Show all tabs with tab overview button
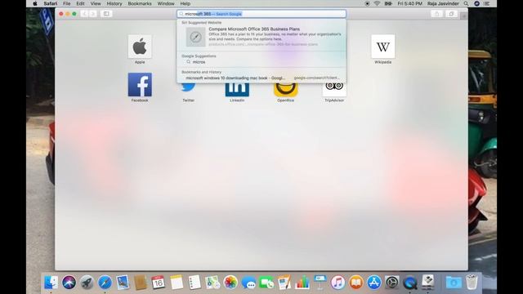This screenshot has width=523, height=294. pyautogui.click(x=451, y=14)
